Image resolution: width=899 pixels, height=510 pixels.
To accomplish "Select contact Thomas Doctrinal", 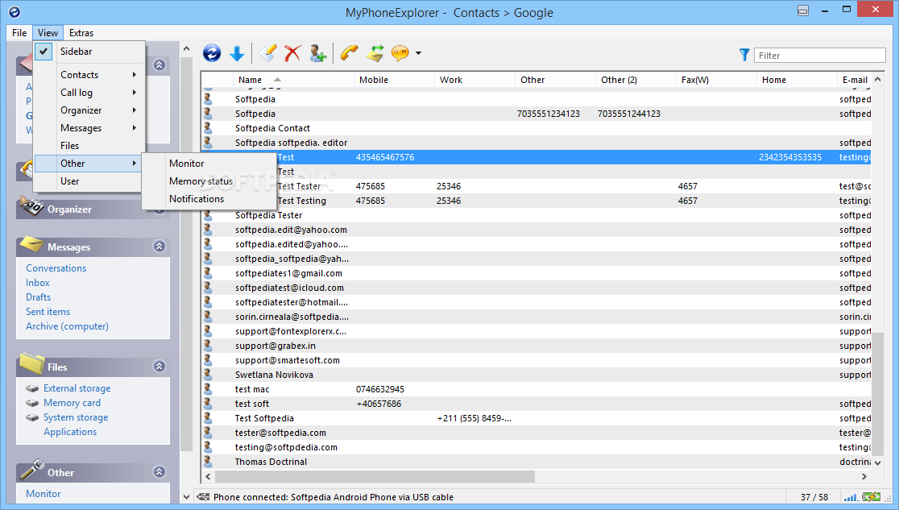I will 536,462.
